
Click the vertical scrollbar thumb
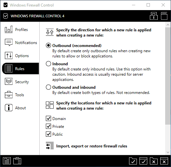coord(168,76)
